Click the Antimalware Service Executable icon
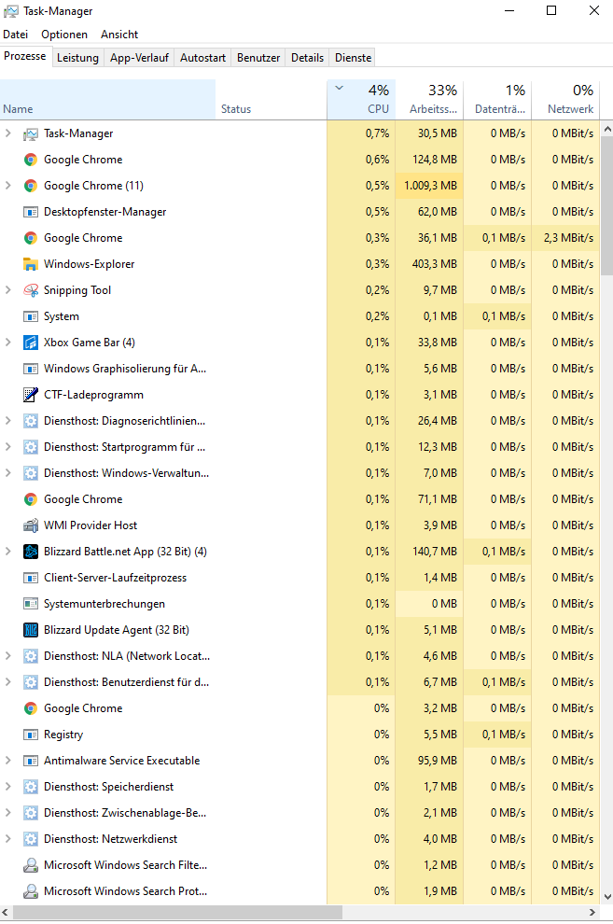Image resolution: width=613 pixels, height=924 pixels. coord(31,761)
